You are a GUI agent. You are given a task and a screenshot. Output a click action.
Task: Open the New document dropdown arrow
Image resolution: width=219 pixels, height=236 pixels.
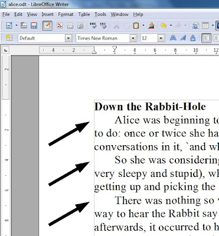17,25
